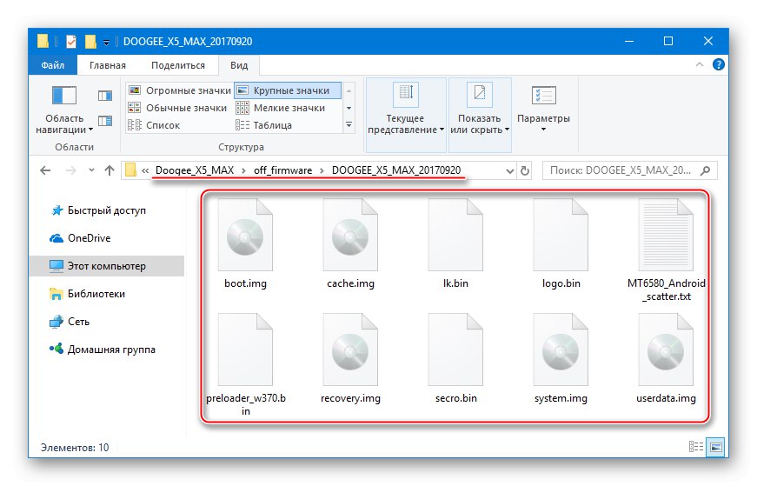Click the Properties icon in quick access toolbar

71,42
